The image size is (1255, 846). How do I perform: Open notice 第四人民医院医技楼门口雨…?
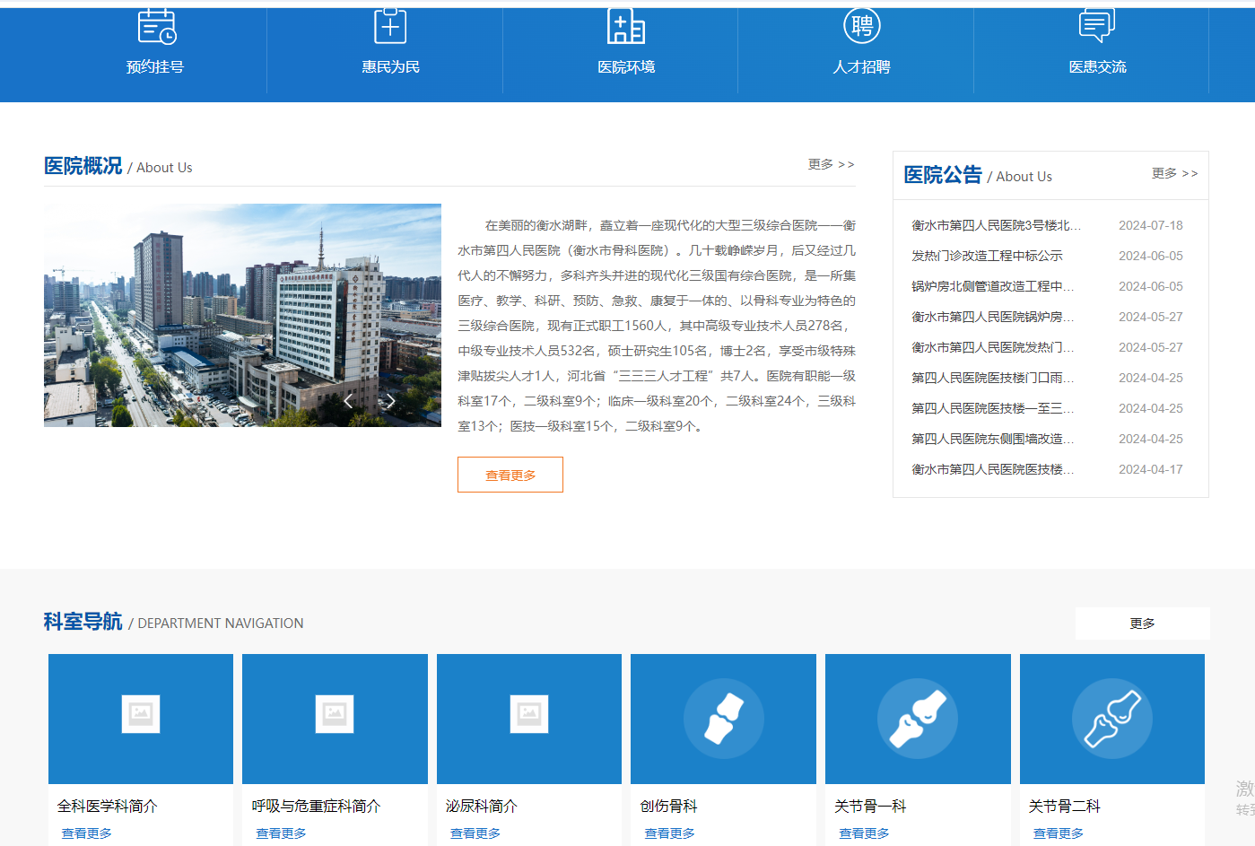[x=993, y=378]
